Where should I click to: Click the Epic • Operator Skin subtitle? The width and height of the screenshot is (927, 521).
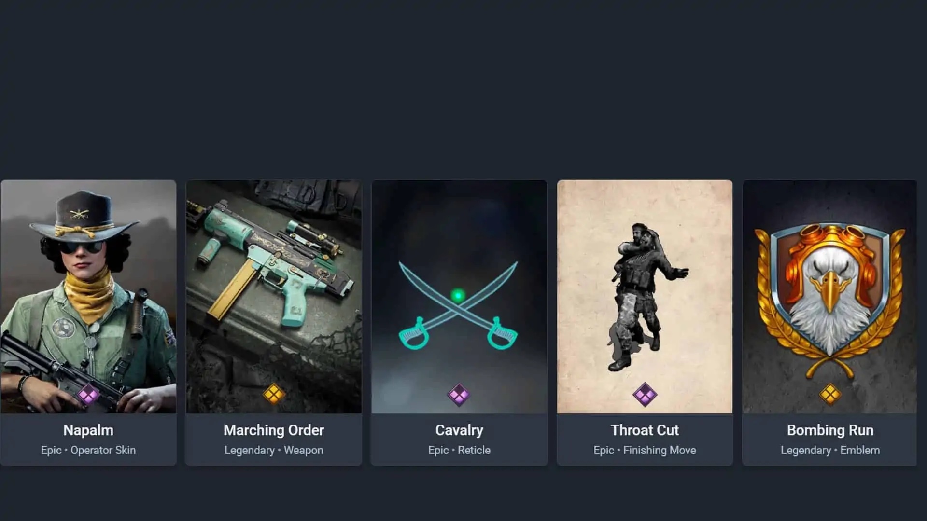click(x=88, y=450)
